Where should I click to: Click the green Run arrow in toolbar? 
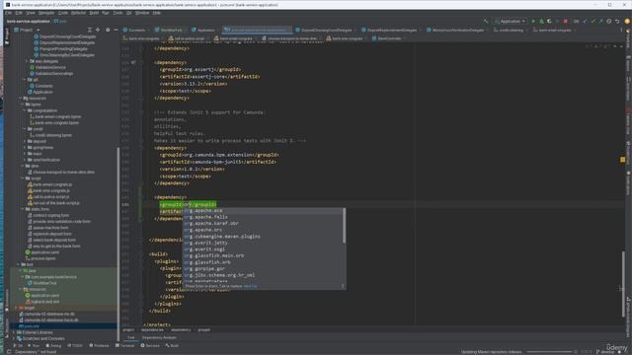coord(533,22)
